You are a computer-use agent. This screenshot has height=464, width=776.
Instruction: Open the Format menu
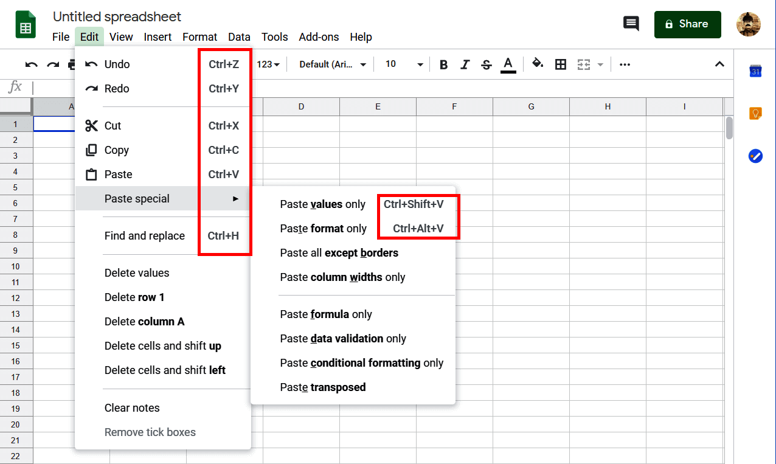[x=199, y=37]
